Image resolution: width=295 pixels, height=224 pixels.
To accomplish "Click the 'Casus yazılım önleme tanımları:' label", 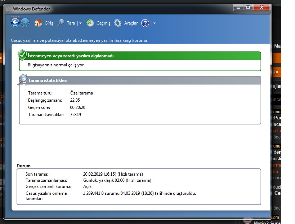I will coord(46,196).
